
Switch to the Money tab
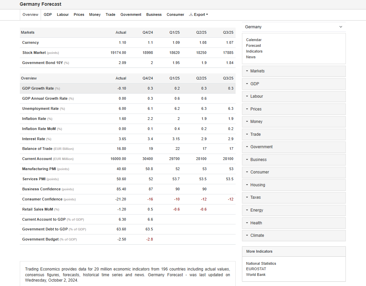[x=95, y=14]
